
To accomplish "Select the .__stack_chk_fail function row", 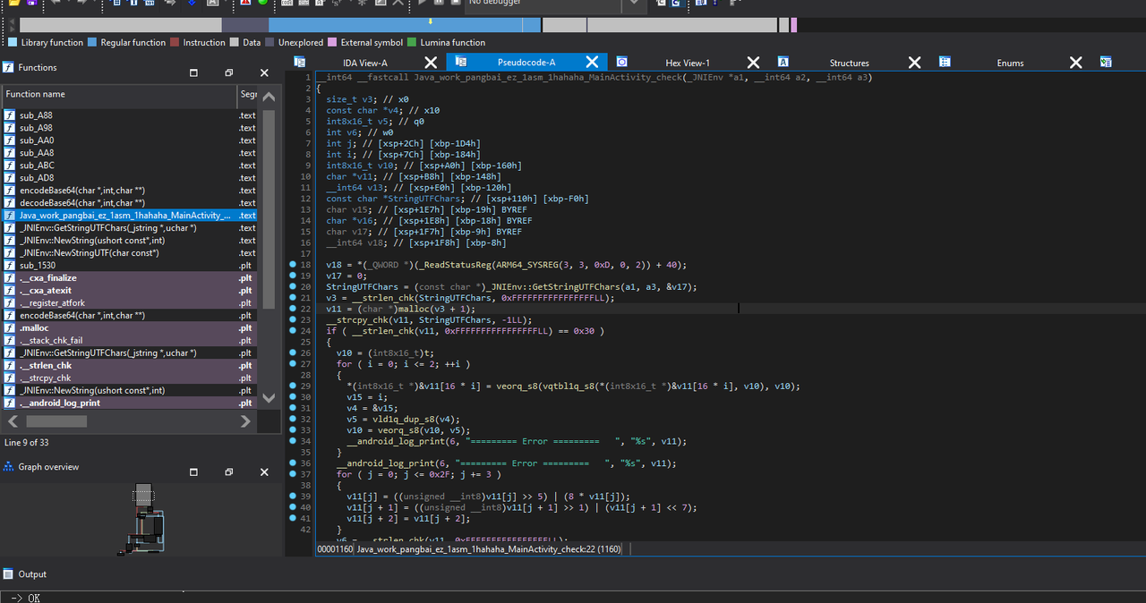I will tap(130, 341).
